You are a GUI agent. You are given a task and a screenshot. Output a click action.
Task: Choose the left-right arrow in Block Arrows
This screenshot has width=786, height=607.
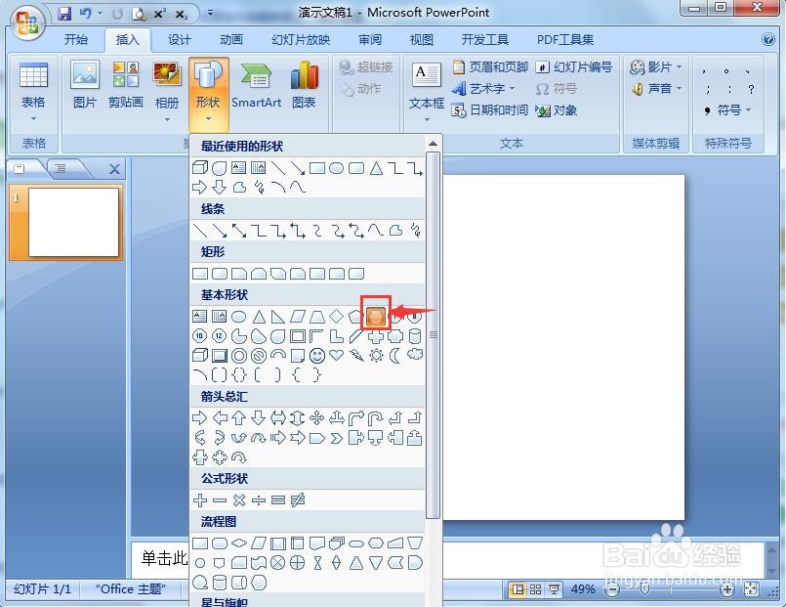[x=277, y=417]
